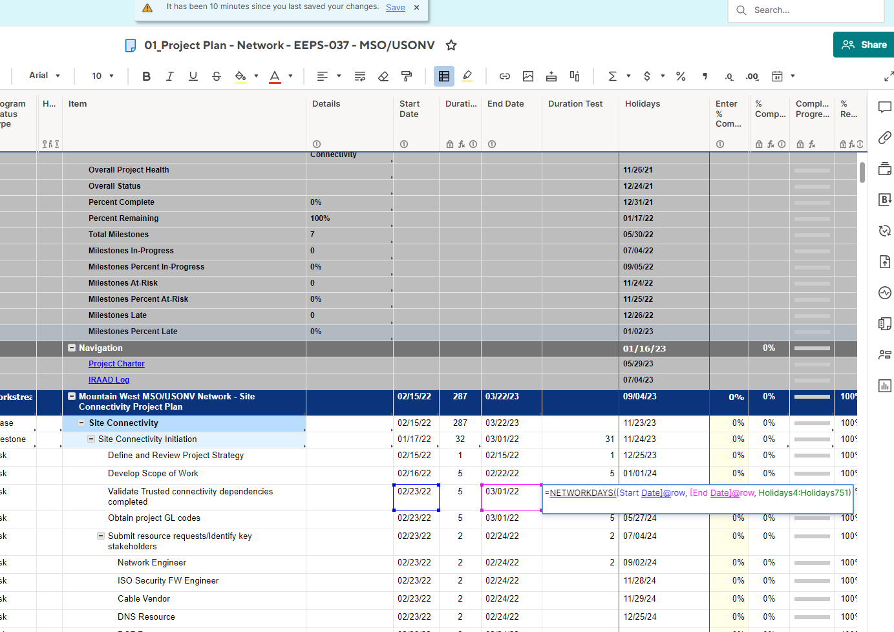894x632 pixels.
Task: Open the Arial font dropdown
Action: click(x=45, y=76)
